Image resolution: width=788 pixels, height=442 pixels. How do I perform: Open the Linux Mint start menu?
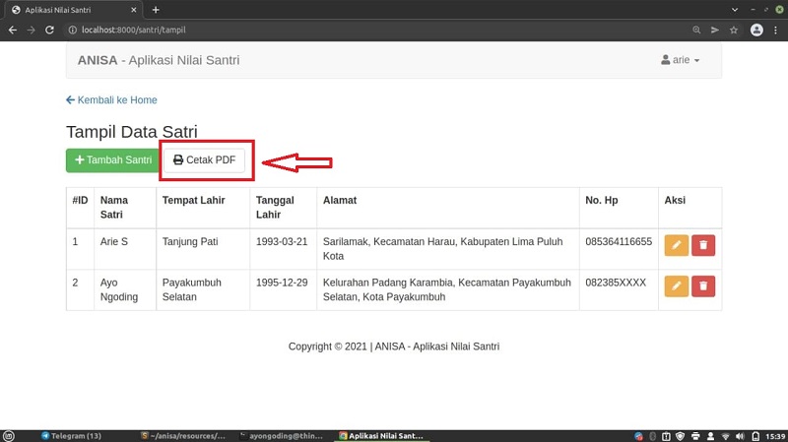(x=9, y=436)
